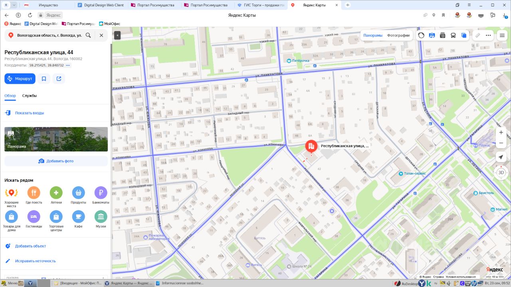The height and width of the screenshot is (287, 511).
Task: Zoom out on the map
Action: tap(501, 143)
